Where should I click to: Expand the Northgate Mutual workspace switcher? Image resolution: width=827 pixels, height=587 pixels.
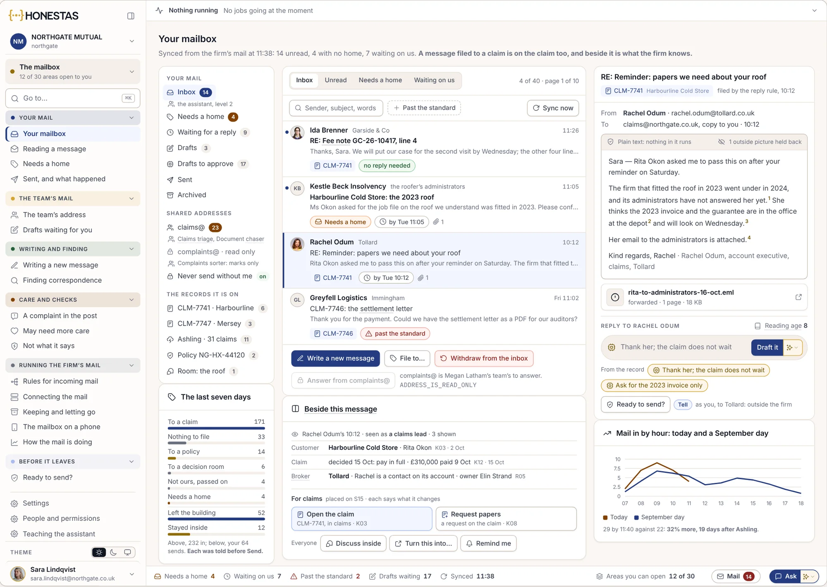pyautogui.click(x=131, y=41)
